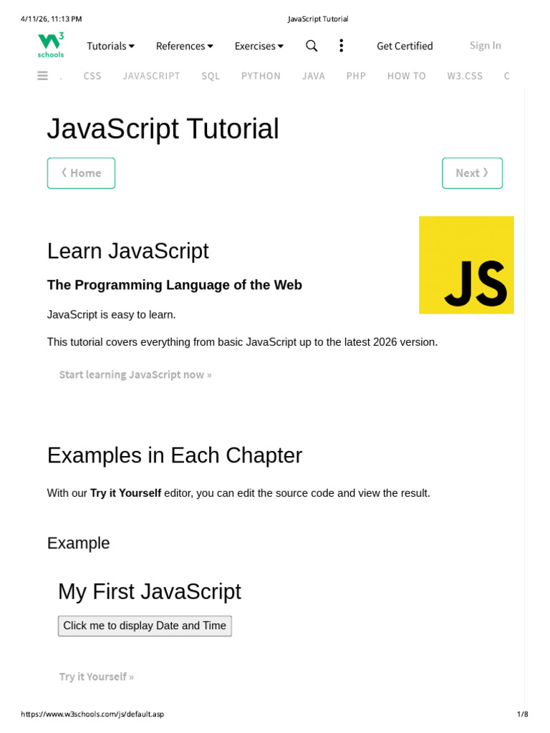Click the JavaScript Tutorial main heading
Image resolution: width=550 pixels, height=733 pixels.
(x=163, y=129)
